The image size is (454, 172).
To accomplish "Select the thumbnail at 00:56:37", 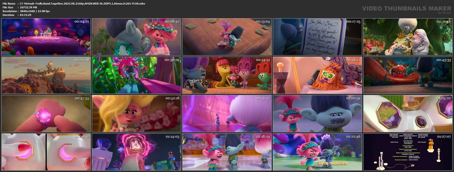I will pyautogui.click(x=227, y=113).
